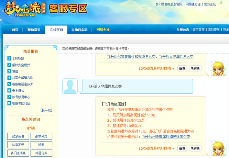The image size is (229, 158).
Task: Open the 官方论坛 link
Action: (210, 4)
